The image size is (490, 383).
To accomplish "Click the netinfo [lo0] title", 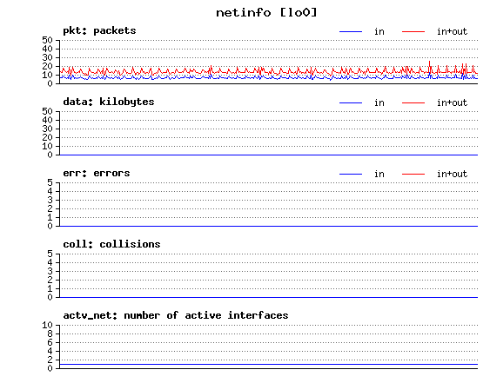I will click(x=266, y=13).
